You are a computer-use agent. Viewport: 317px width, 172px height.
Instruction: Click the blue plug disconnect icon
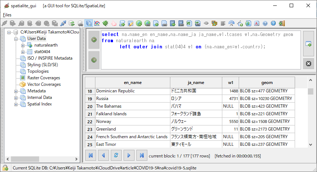[x=63, y=23]
